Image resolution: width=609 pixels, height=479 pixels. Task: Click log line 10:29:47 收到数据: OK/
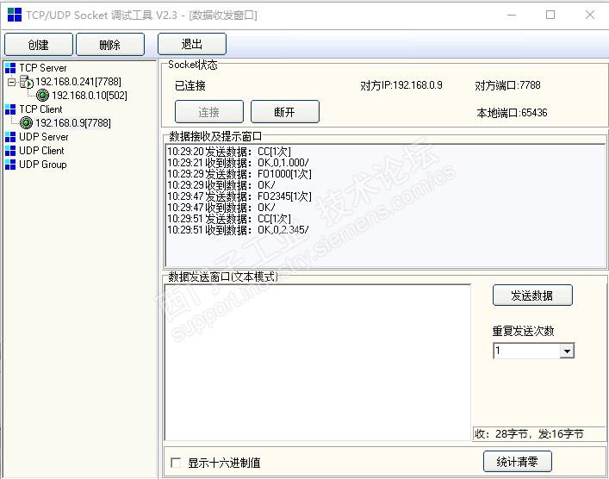coord(221,208)
